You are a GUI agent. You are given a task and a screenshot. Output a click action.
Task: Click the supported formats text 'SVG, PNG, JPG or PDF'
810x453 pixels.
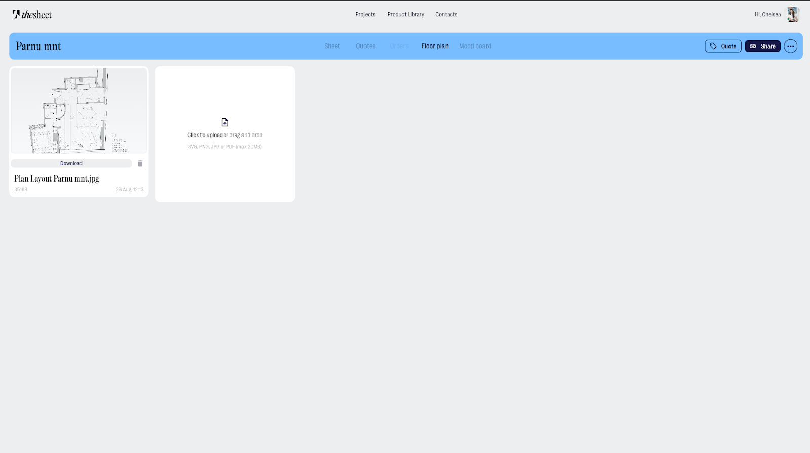click(225, 147)
